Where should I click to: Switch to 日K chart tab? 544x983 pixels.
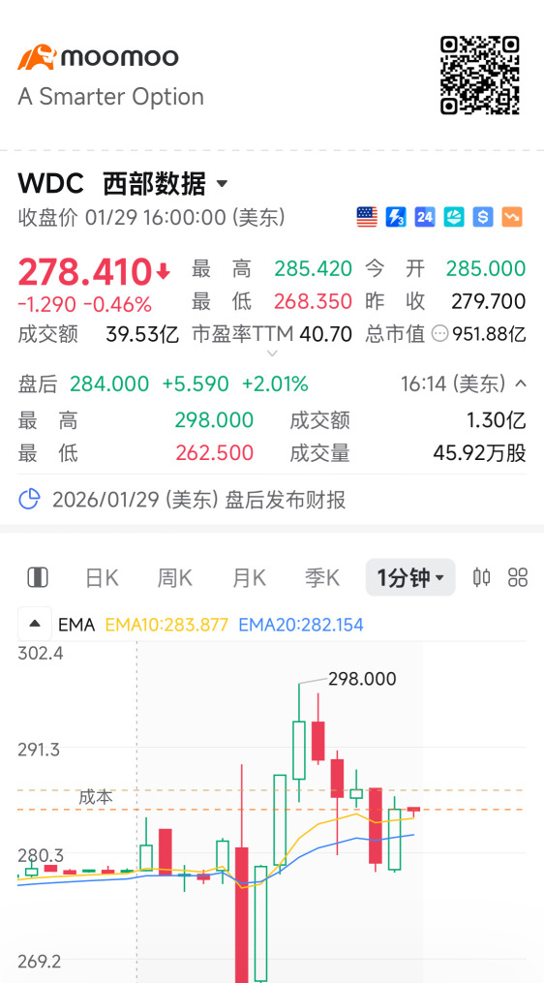102,577
